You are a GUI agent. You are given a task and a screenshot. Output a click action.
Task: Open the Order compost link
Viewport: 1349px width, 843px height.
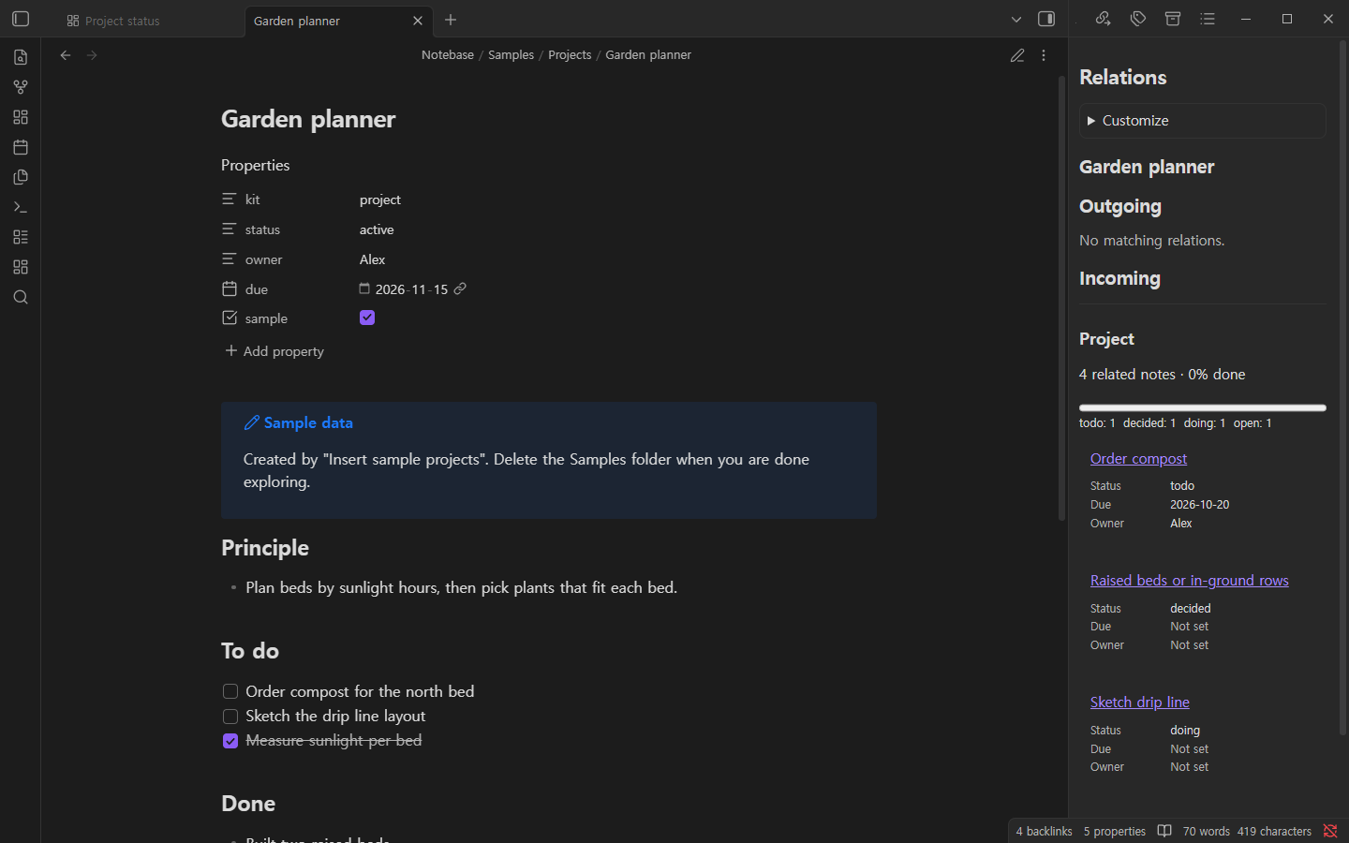1138,458
